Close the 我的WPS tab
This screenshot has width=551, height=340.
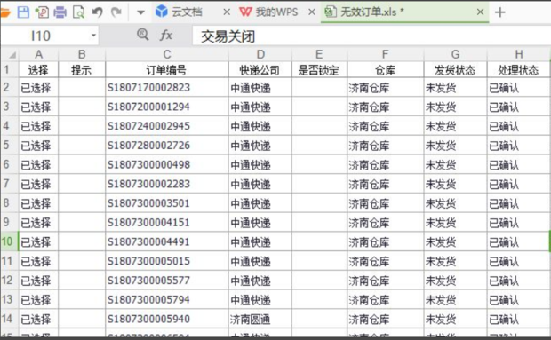pos(311,12)
